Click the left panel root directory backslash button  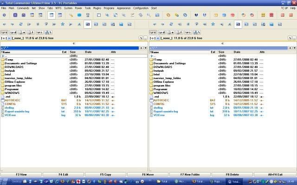(141, 38)
